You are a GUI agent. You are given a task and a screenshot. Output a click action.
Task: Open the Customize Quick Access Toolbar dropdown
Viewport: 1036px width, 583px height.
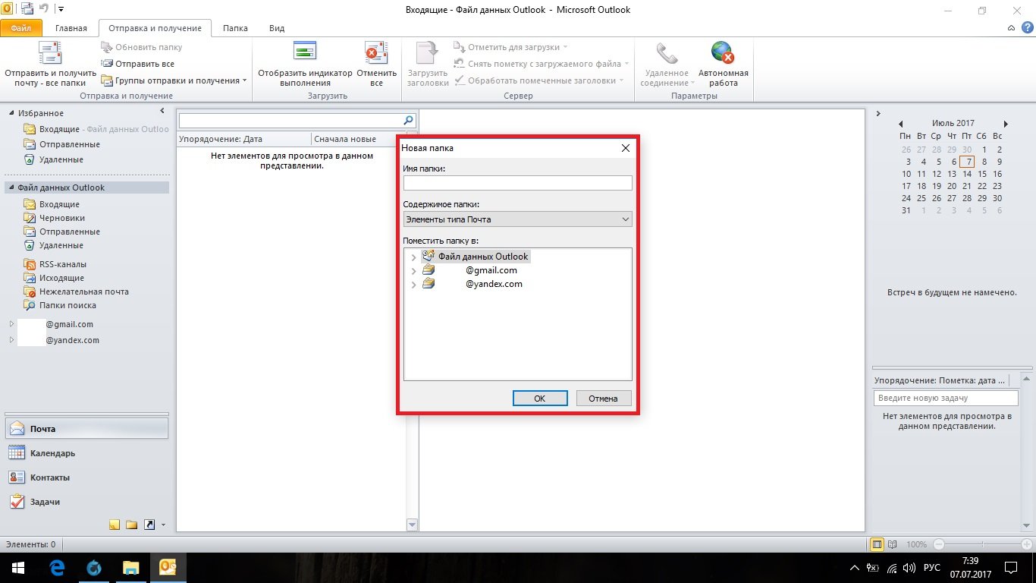coord(61,10)
